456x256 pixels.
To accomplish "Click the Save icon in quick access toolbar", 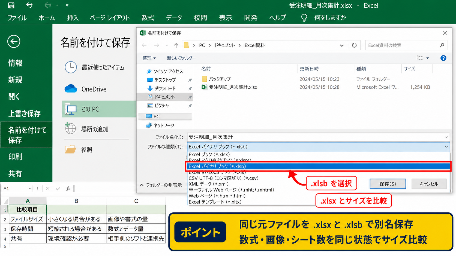I will (x=11, y=5).
